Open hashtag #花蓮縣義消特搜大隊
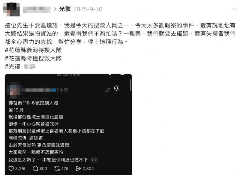The height and width of the screenshot is (175, 243). click(33, 50)
